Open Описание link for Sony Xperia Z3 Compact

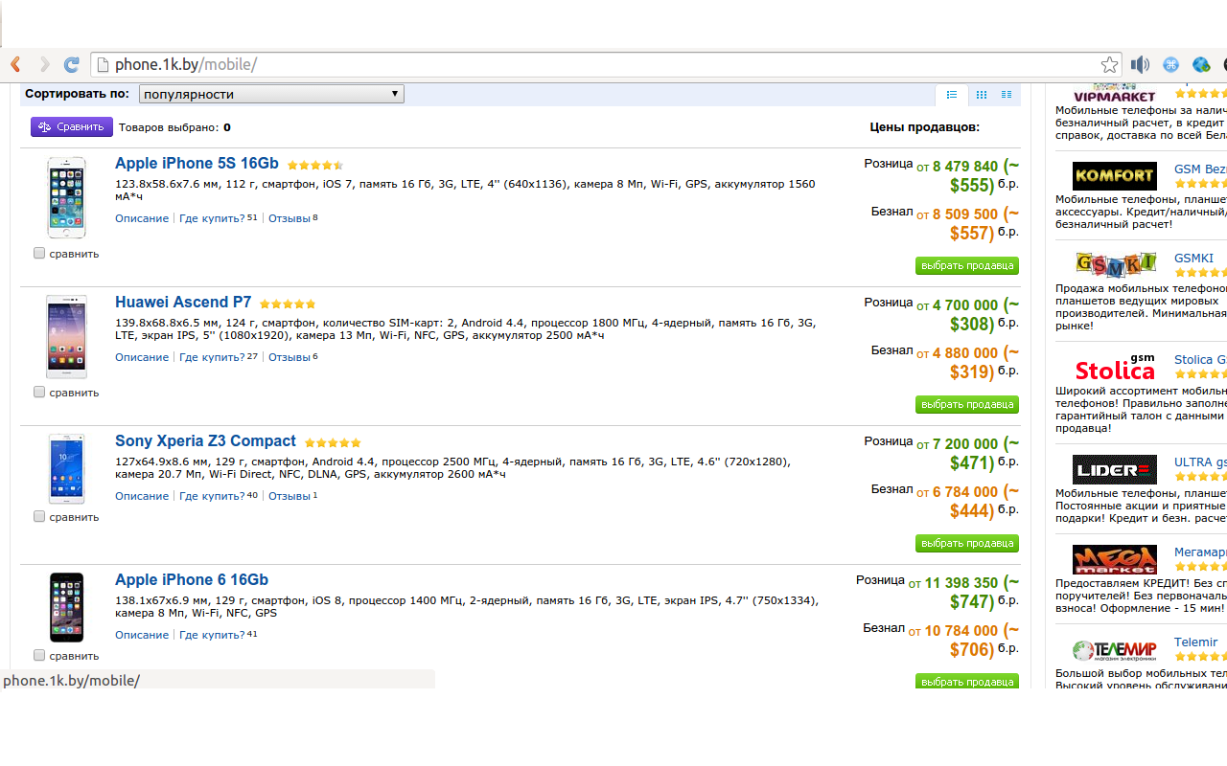coord(142,496)
